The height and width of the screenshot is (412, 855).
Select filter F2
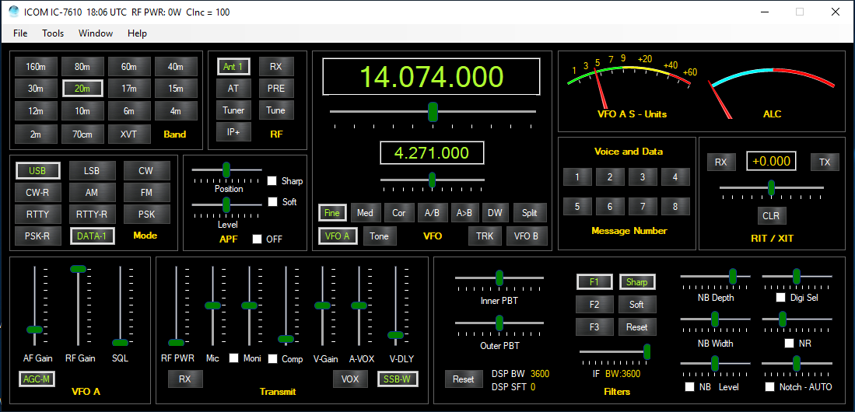(594, 305)
